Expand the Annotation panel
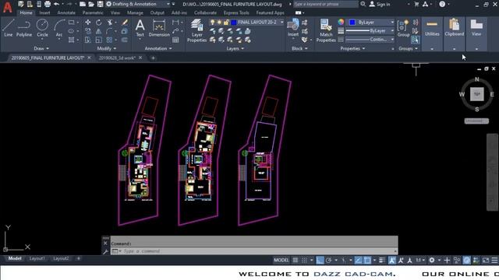 pos(158,48)
